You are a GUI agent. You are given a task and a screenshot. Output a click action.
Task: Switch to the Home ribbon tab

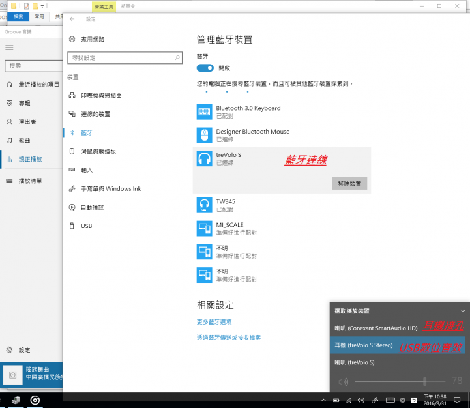[39, 16]
